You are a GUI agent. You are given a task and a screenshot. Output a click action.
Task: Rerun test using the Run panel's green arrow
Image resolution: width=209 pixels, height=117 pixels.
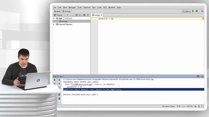coord(55,80)
